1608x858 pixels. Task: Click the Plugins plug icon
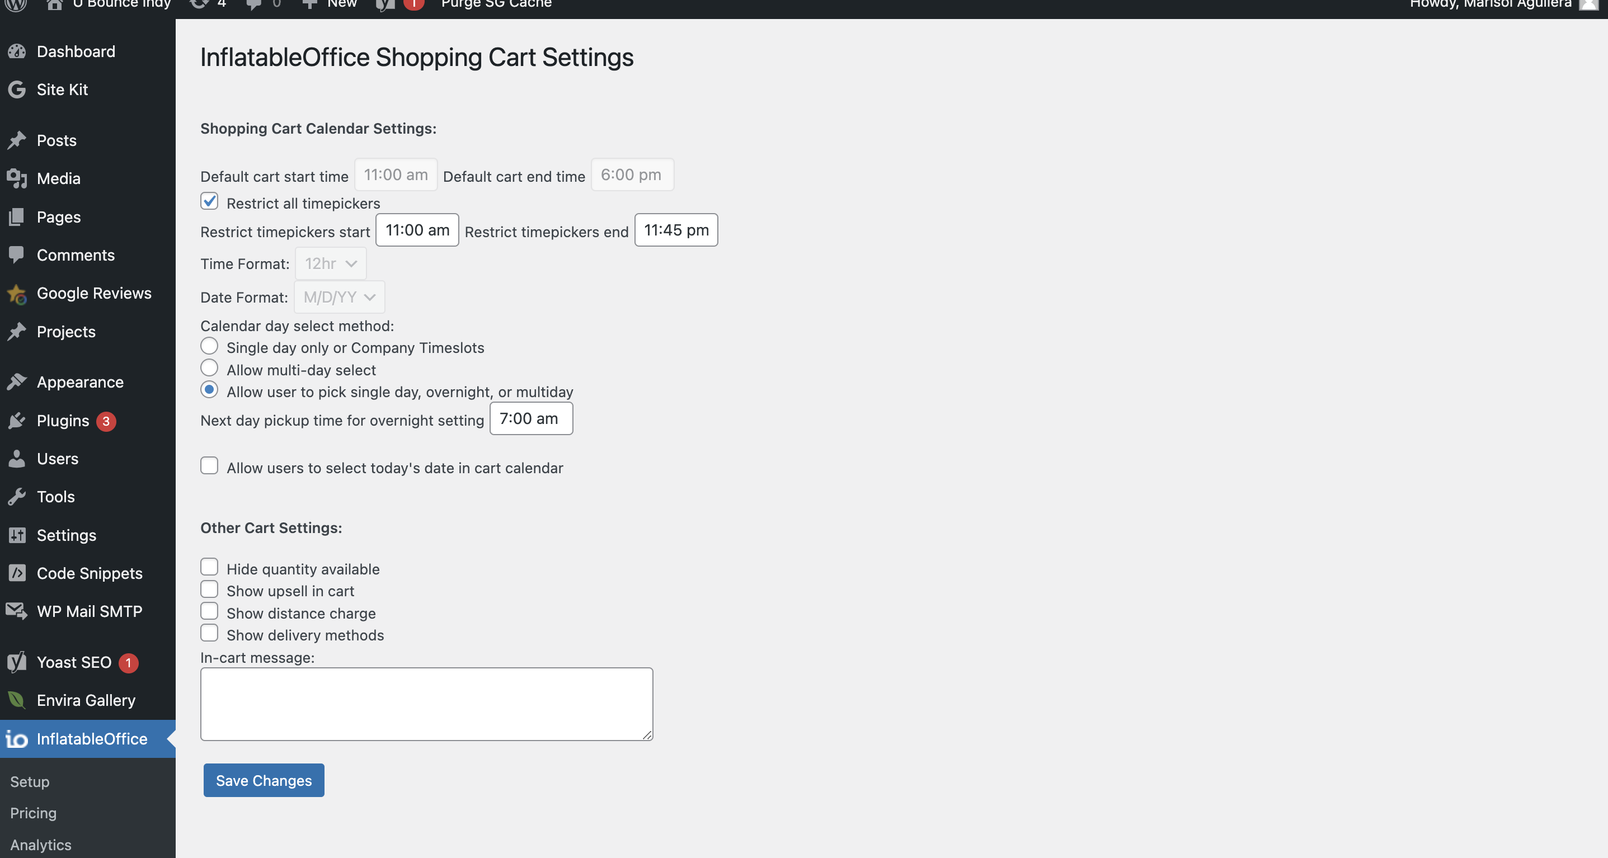click(x=17, y=421)
